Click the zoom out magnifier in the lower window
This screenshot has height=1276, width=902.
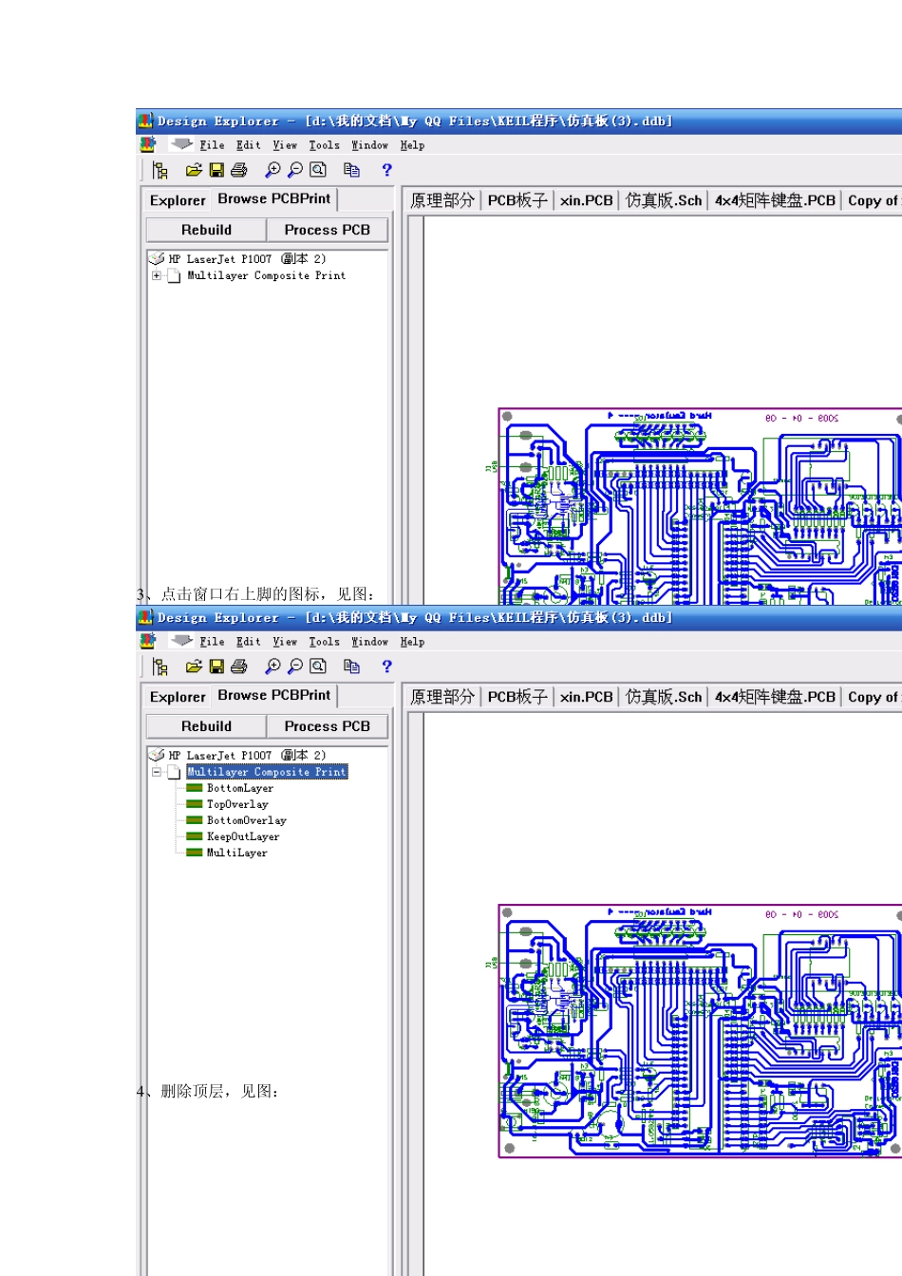[295, 666]
